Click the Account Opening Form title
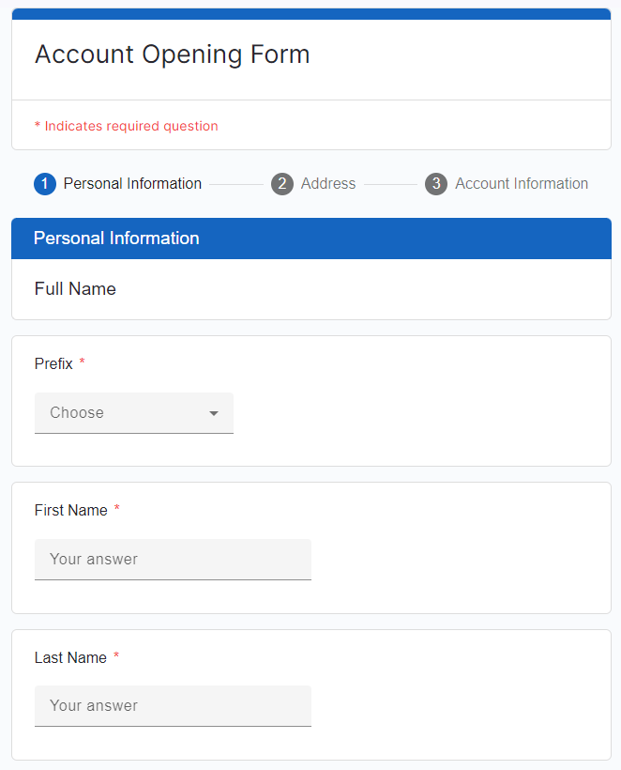The width and height of the screenshot is (621, 770). (x=173, y=54)
